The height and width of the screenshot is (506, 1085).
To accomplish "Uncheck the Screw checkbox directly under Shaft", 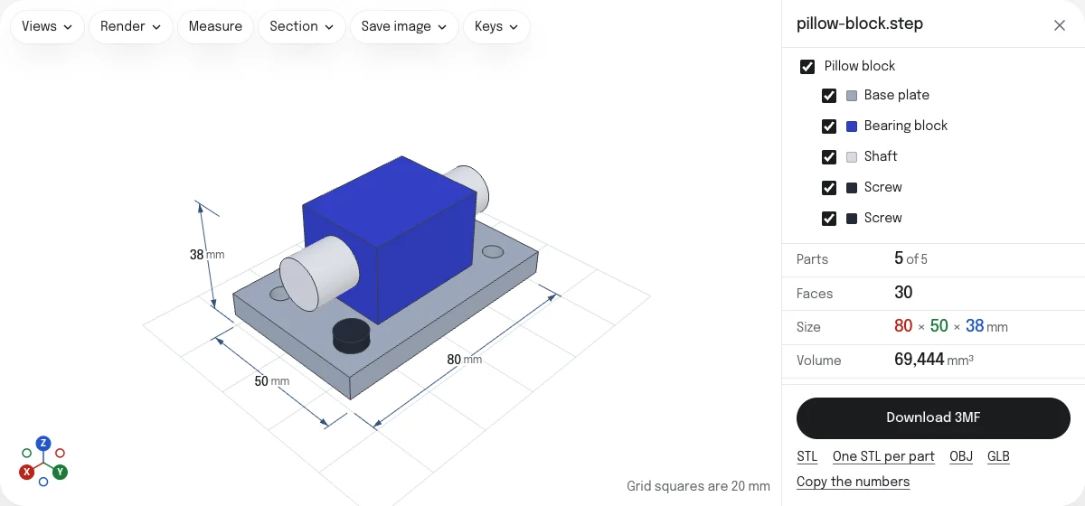I will [x=829, y=188].
